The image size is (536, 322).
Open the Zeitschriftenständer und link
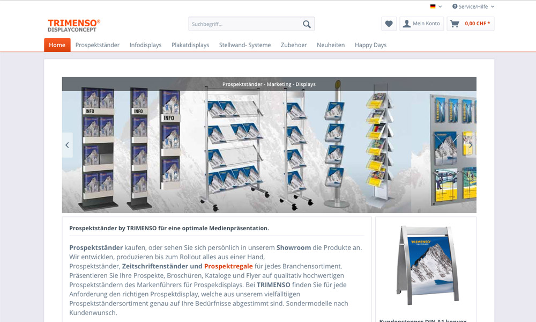coord(162,266)
